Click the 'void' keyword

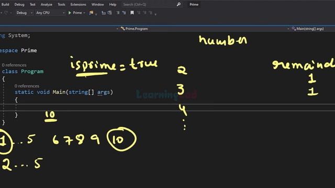(x=43, y=92)
